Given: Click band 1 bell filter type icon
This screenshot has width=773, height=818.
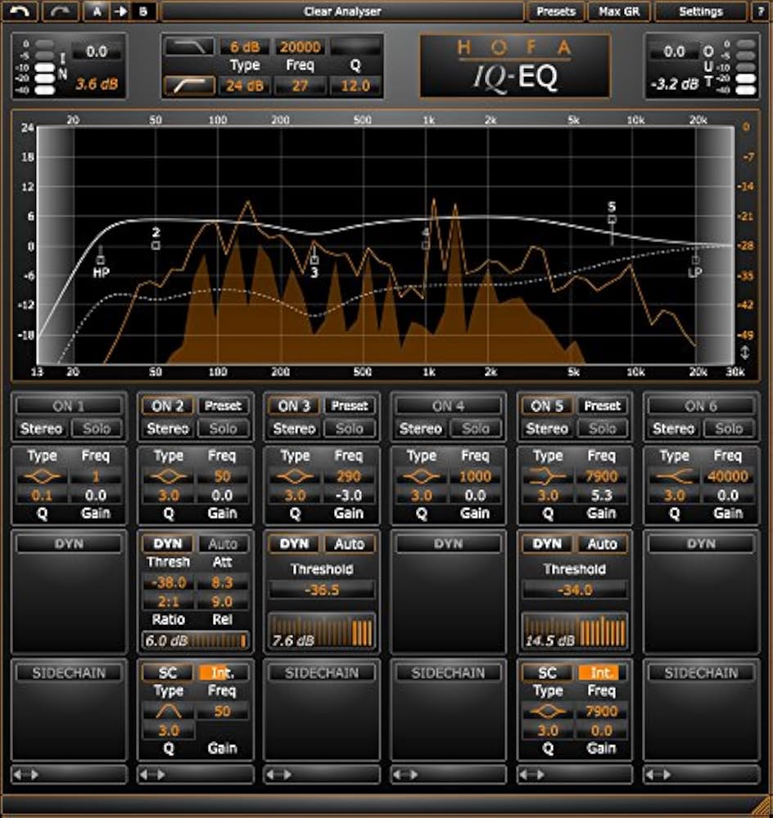Looking at the screenshot, I should pyautogui.click(x=42, y=476).
